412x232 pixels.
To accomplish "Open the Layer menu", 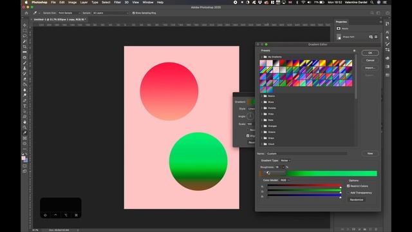I will 84,3.
